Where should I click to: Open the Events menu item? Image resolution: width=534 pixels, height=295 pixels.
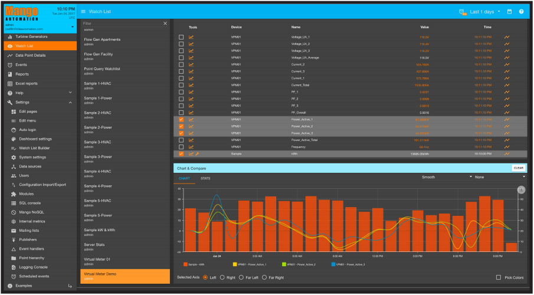click(x=21, y=65)
